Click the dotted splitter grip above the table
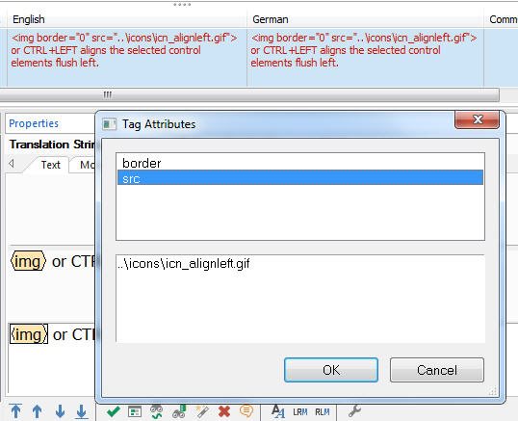Image resolution: width=518 pixels, height=421 pixels. [x=182, y=5]
